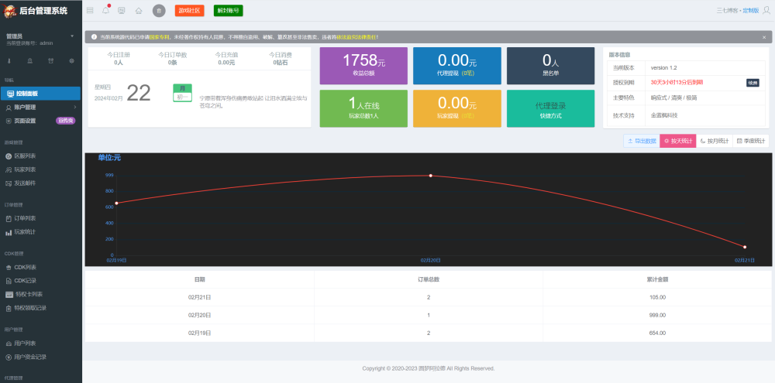Click the sidebar collapse menu icon
The height and width of the screenshot is (383, 775).
point(89,10)
